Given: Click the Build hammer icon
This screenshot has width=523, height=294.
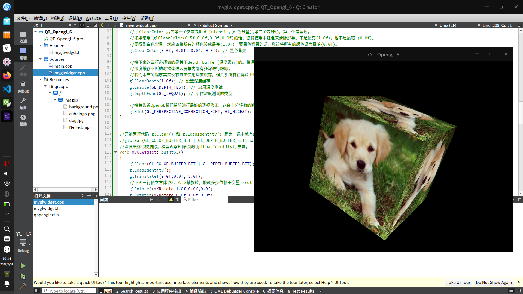Looking at the screenshot, I should pyautogui.click(x=23, y=286).
